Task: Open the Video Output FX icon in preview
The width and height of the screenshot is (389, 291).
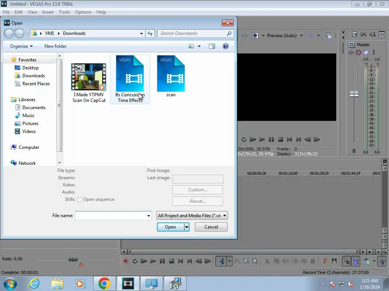Action: 244,35
